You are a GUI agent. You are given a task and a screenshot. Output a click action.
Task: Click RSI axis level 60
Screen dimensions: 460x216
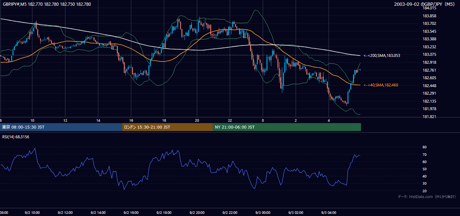pyautogui.click(x=424, y=162)
